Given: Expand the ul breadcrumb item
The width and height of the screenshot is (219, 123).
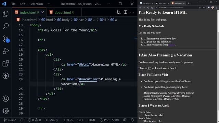Looking at the screenshot, I should (94, 20).
